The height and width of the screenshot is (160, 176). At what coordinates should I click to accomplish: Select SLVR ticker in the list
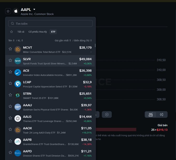point(27,59)
